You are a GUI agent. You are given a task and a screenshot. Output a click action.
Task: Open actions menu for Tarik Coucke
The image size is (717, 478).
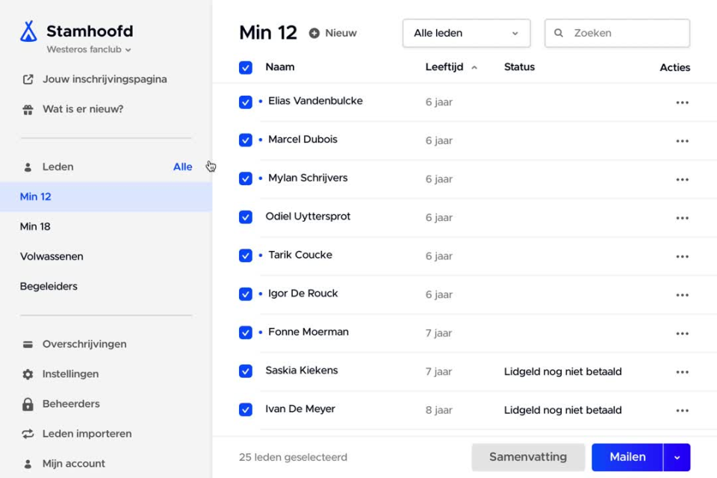[682, 257]
